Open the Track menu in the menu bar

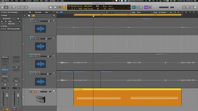22,1
